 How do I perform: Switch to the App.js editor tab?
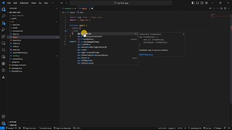pos(84,9)
